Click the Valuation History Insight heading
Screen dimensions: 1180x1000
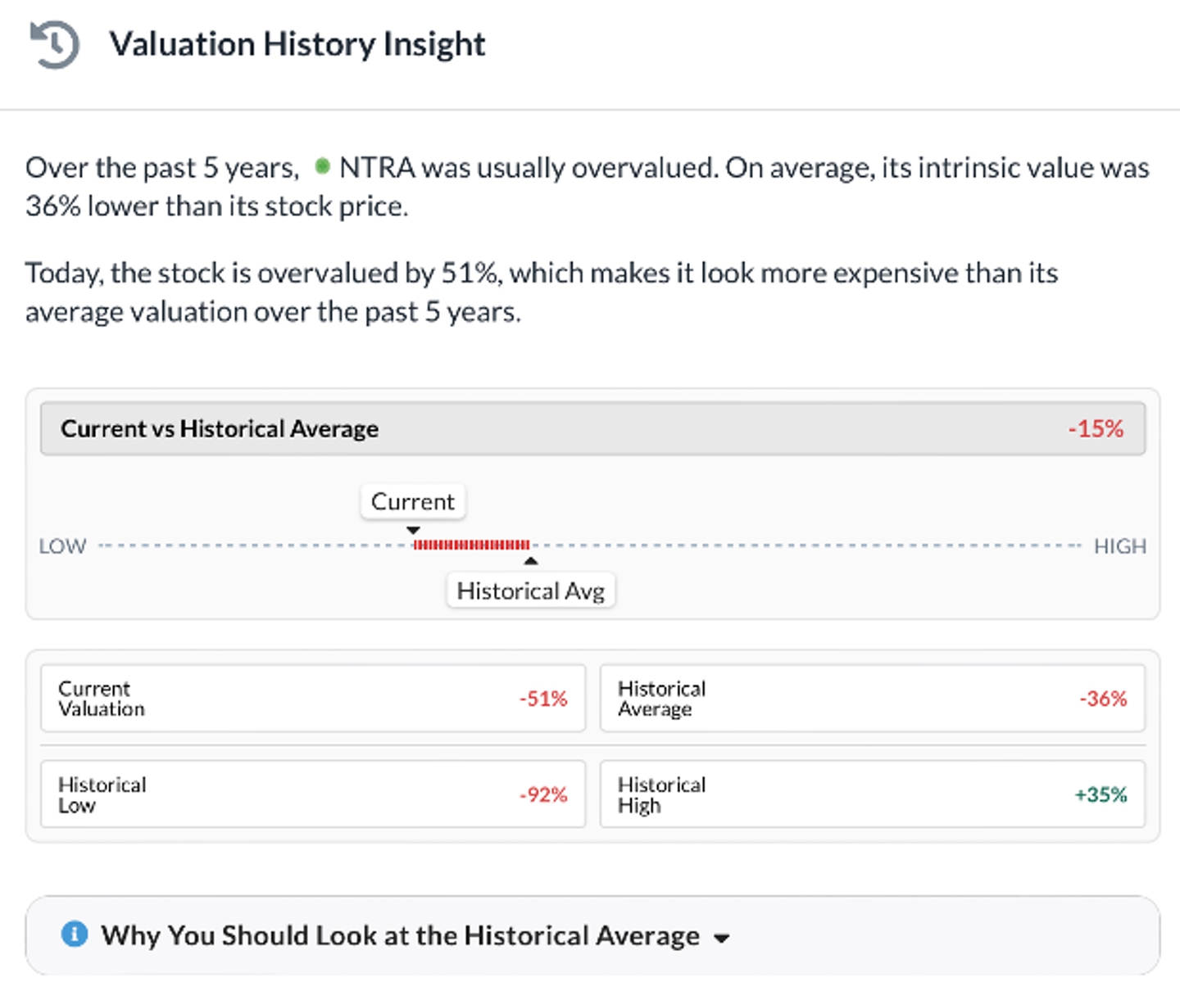coord(297,44)
